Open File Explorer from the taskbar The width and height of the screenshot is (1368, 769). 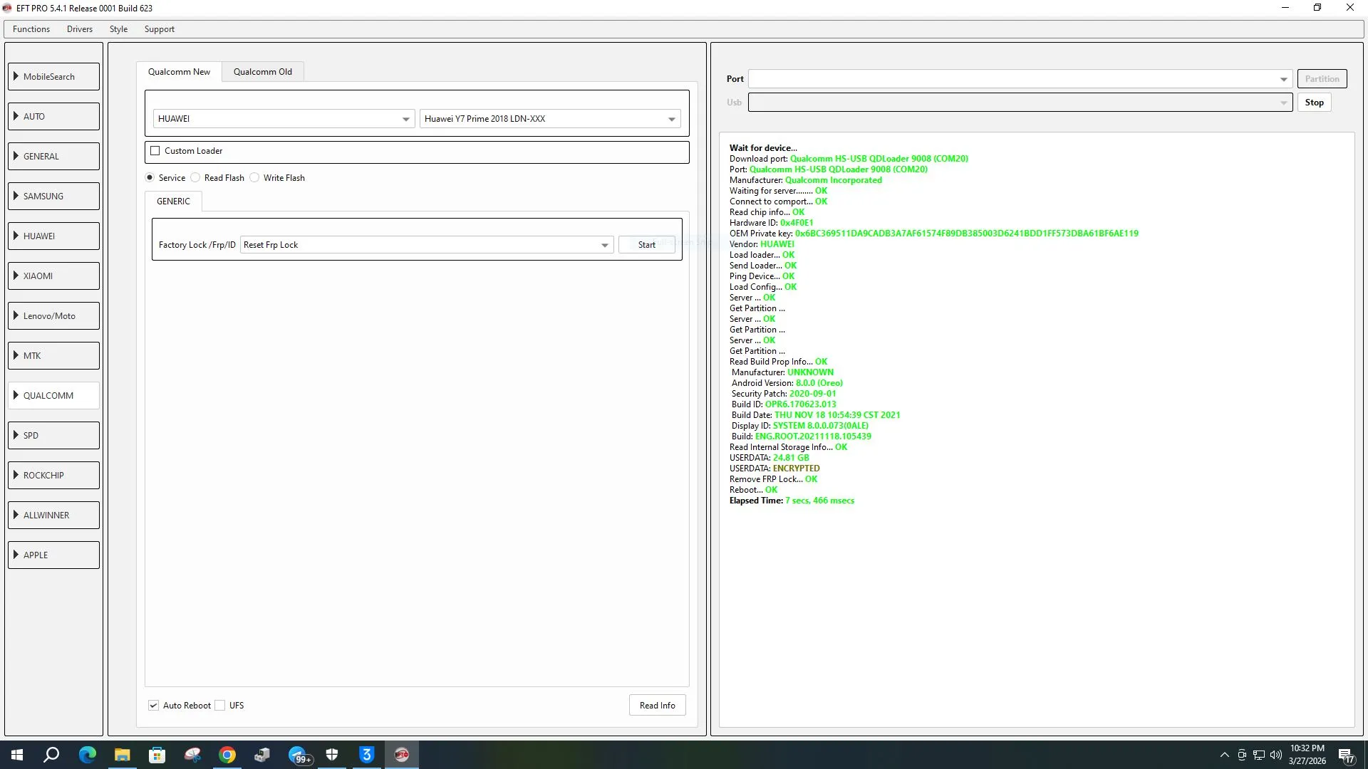tap(123, 755)
